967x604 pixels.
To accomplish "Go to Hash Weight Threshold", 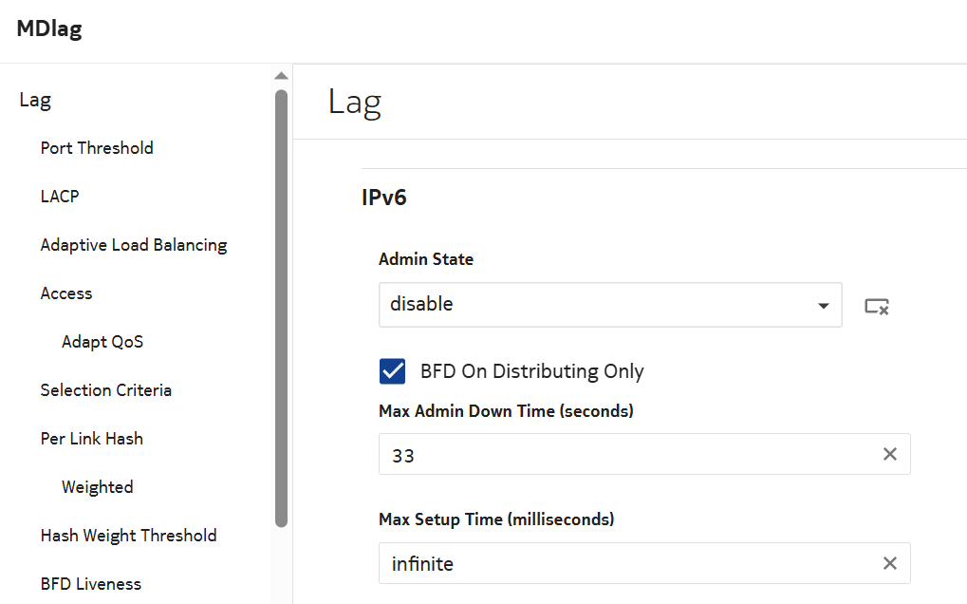I will (129, 536).
